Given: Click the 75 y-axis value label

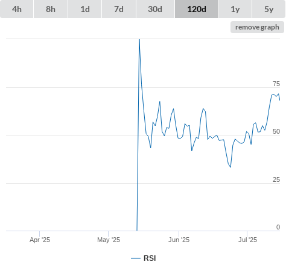Looking at the screenshot, I should tap(276, 84).
